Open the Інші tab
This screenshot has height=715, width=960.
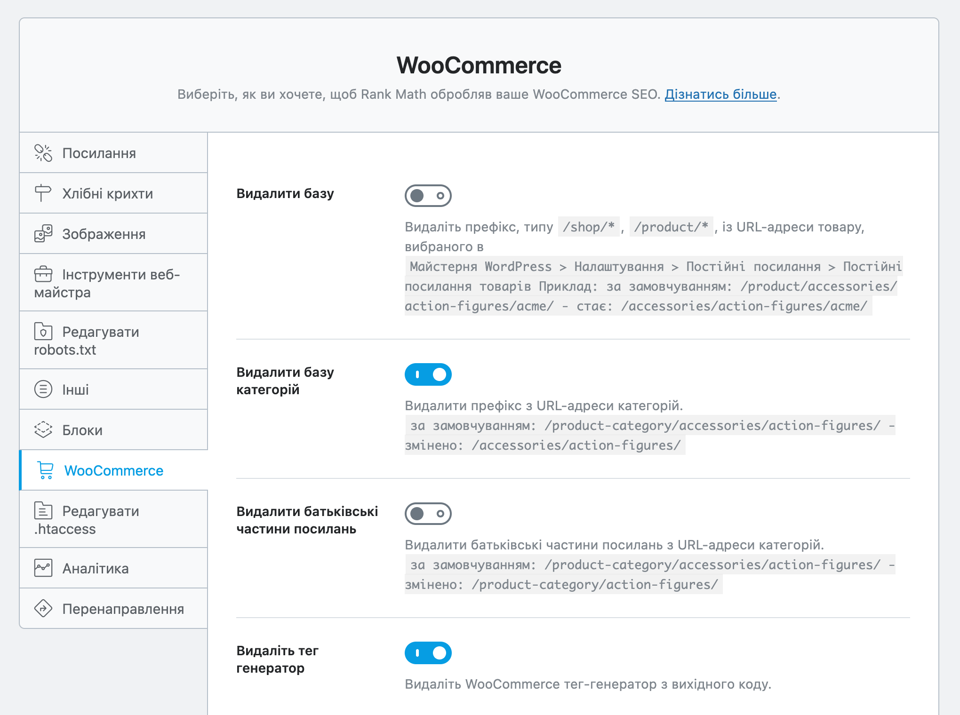pyautogui.click(x=113, y=389)
